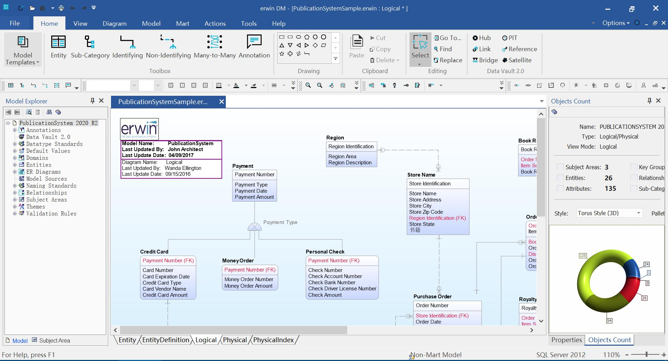This screenshot has height=361, width=668.
Task: Click the Cut button
Action: [377, 38]
